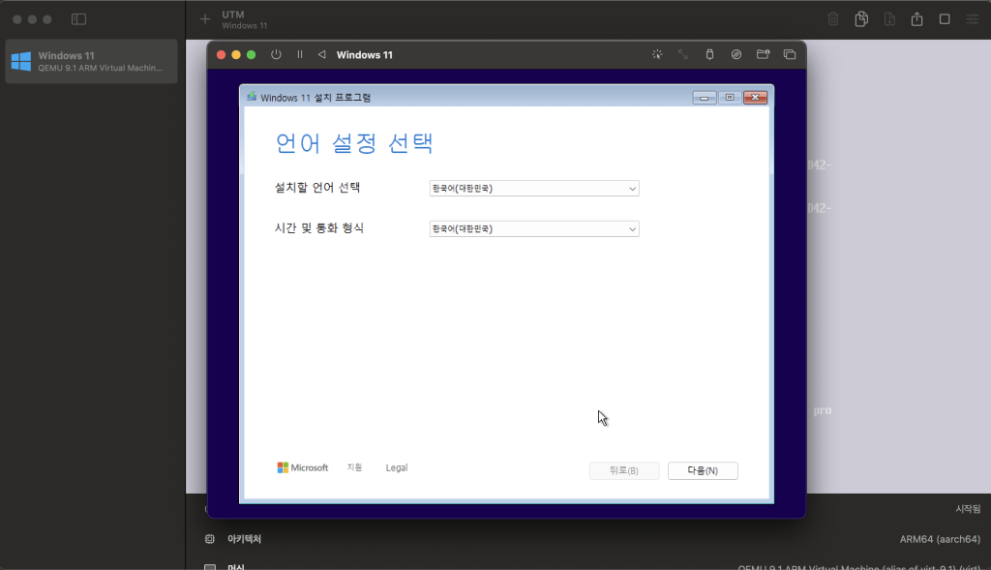
Task: Click the clone VM icon in UTM toolbar
Action: click(x=861, y=19)
